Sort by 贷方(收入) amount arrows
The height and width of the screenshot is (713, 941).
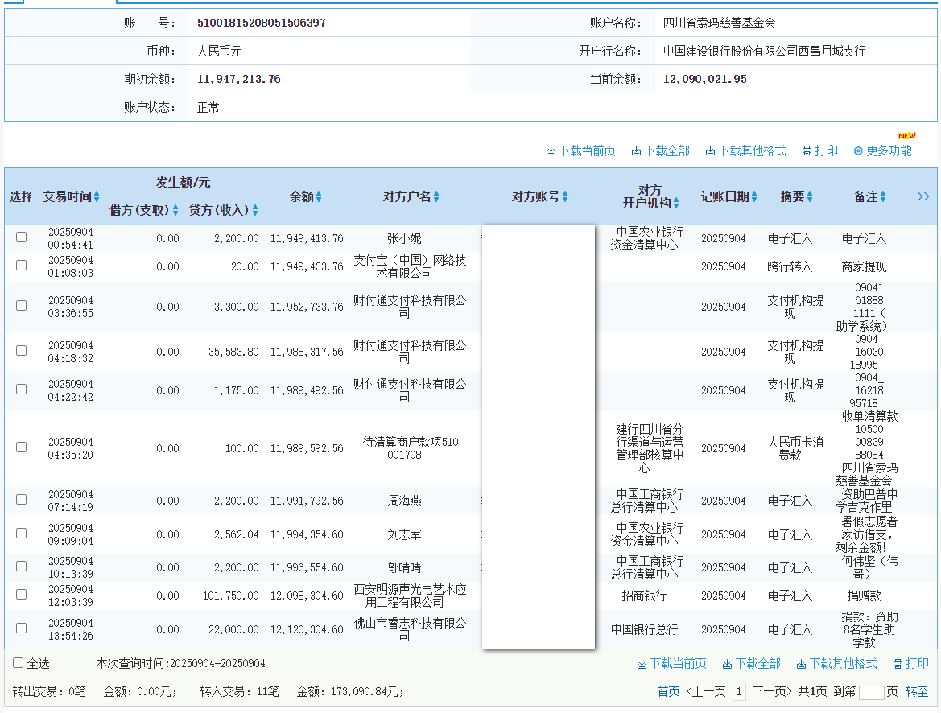[x=255, y=211]
